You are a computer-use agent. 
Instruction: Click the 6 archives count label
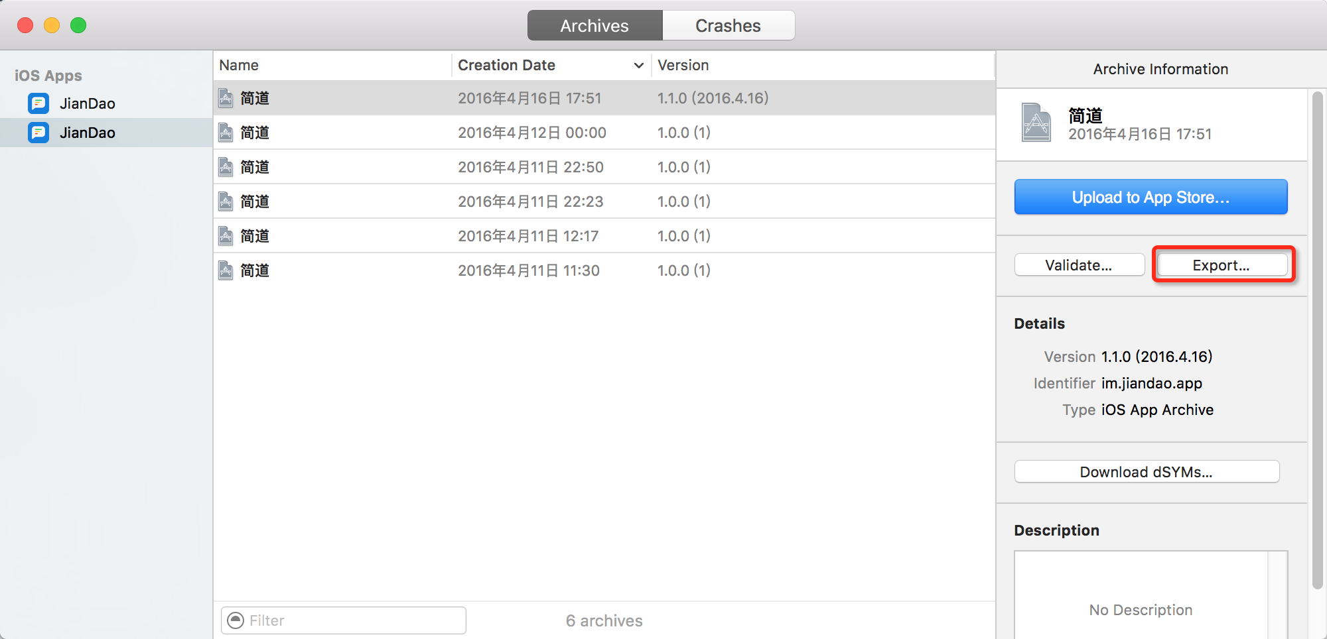(x=604, y=620)
